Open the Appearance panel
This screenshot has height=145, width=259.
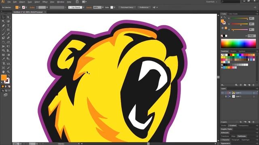coord(225,143)
